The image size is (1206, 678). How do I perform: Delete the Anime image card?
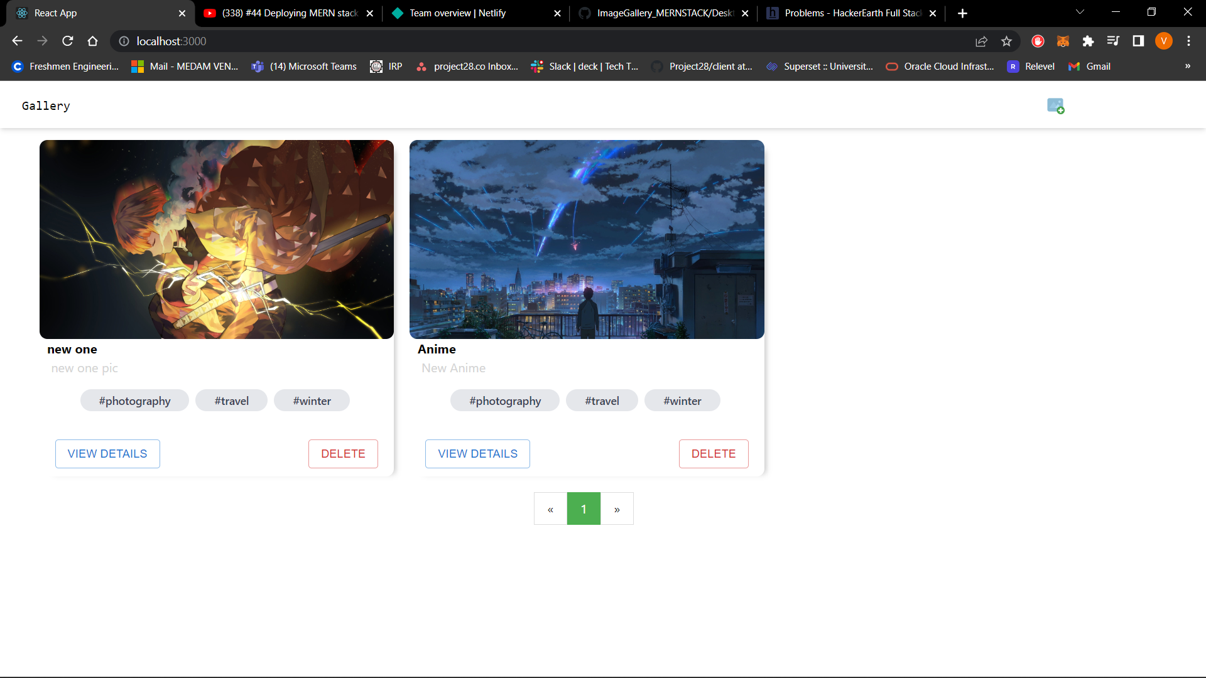point(714,453)
